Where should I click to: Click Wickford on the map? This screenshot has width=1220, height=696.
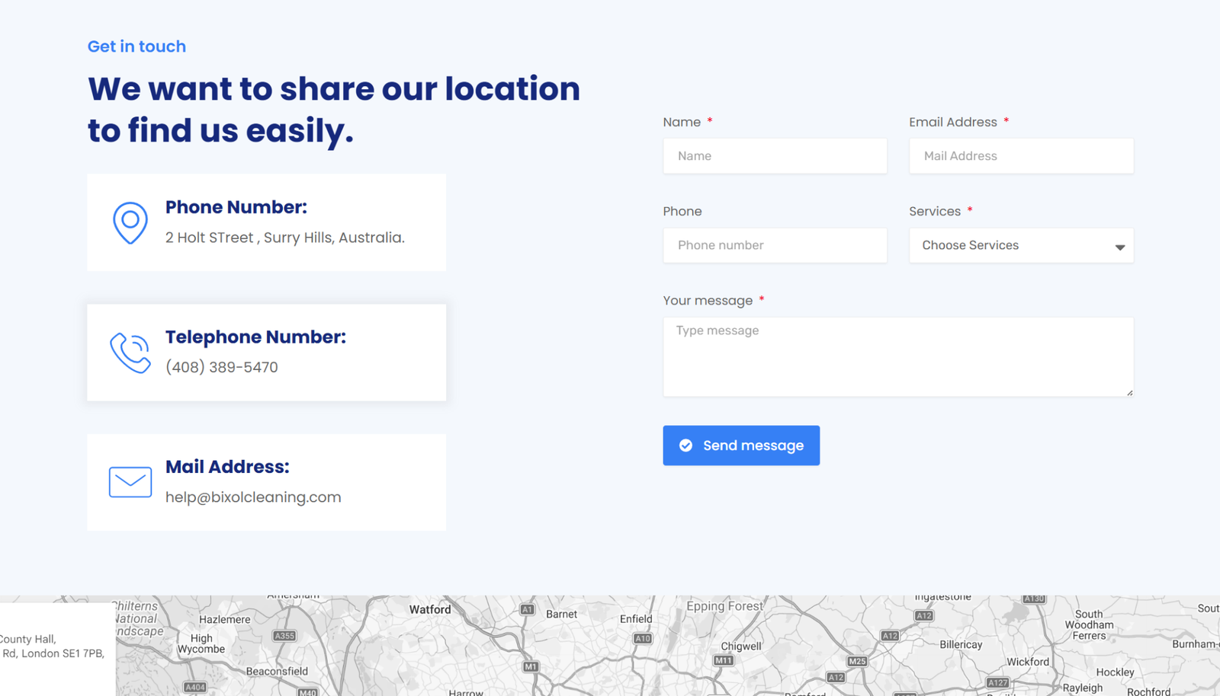1028,662
